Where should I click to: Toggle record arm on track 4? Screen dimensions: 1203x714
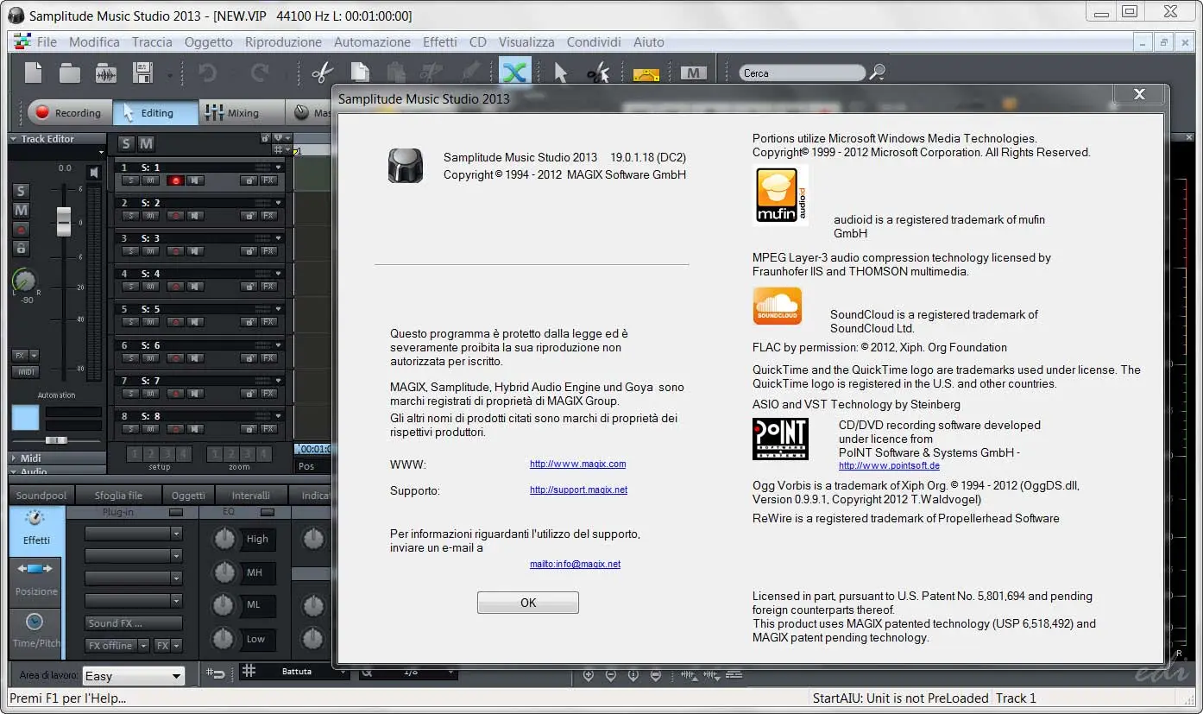[175, 287]
